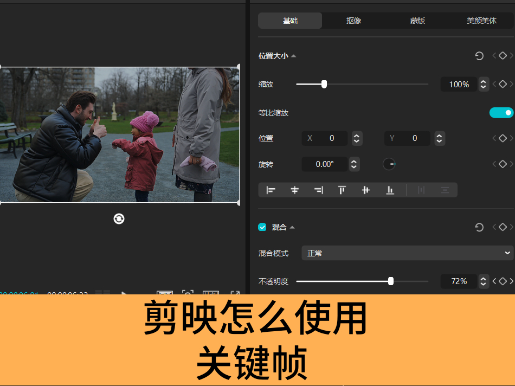Click the preview bottom-right corner handle
Viewport: 515px width, 386px height.
[x=239, y=203]
